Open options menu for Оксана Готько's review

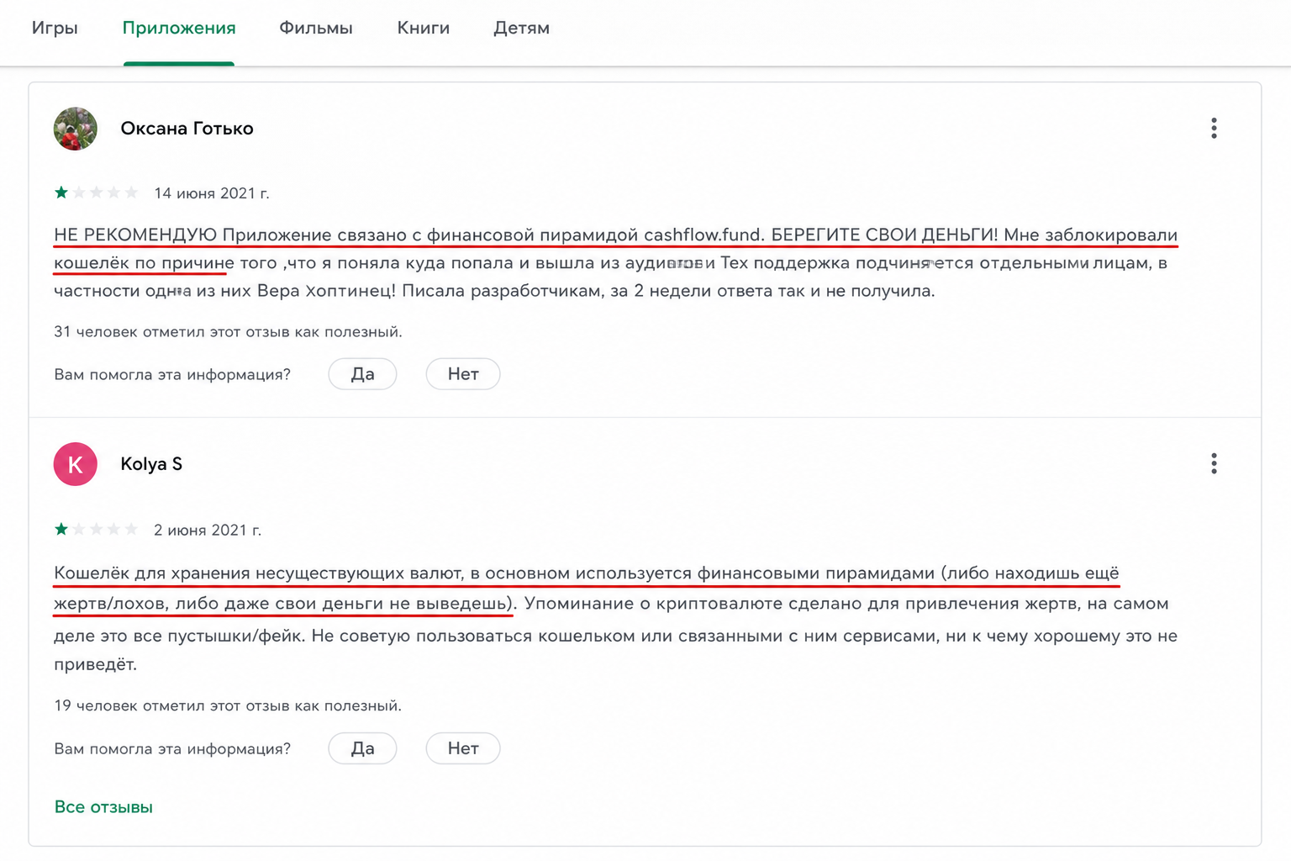(1214, 128)
